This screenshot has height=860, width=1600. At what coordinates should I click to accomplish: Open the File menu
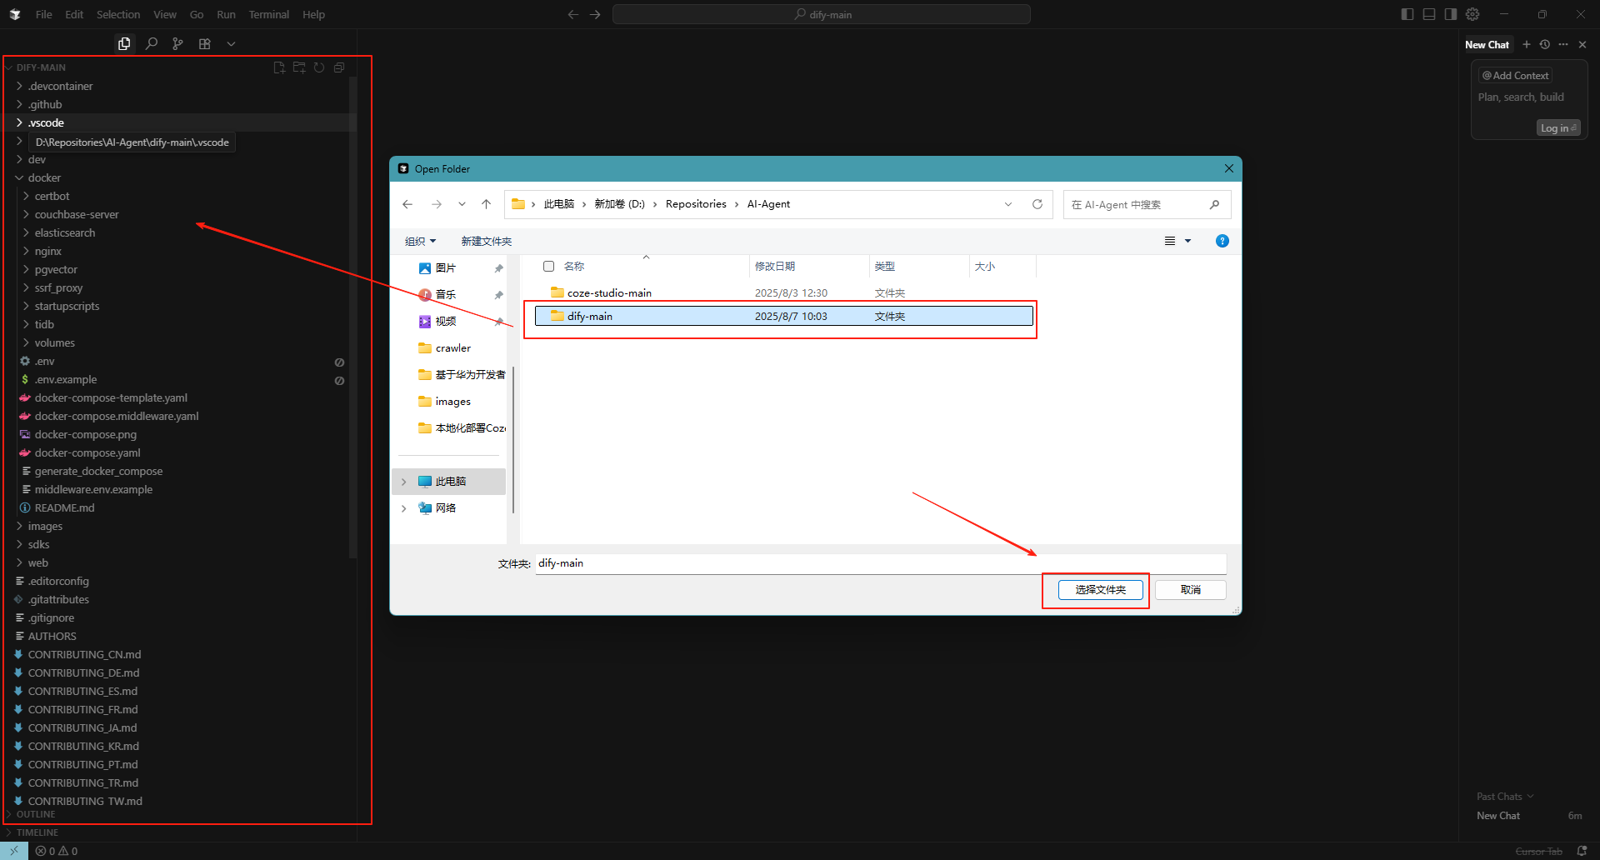pyautogui.click(x=43, y=14)
